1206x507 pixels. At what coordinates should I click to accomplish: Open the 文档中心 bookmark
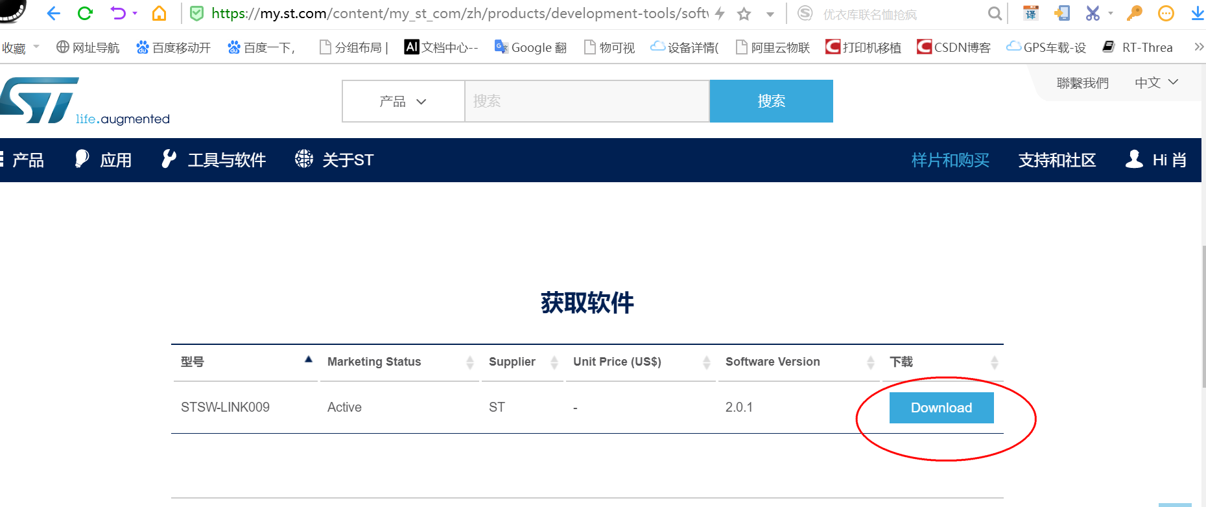pos(441,47)
